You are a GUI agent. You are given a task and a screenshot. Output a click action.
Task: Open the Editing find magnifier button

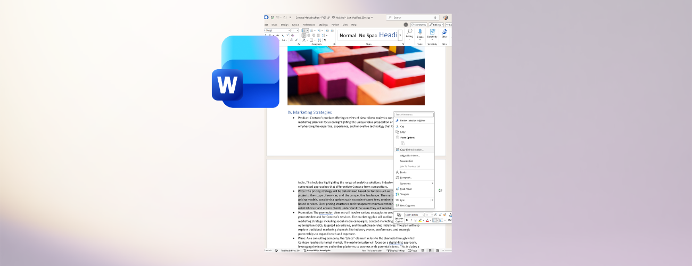(x=409, y=33)
